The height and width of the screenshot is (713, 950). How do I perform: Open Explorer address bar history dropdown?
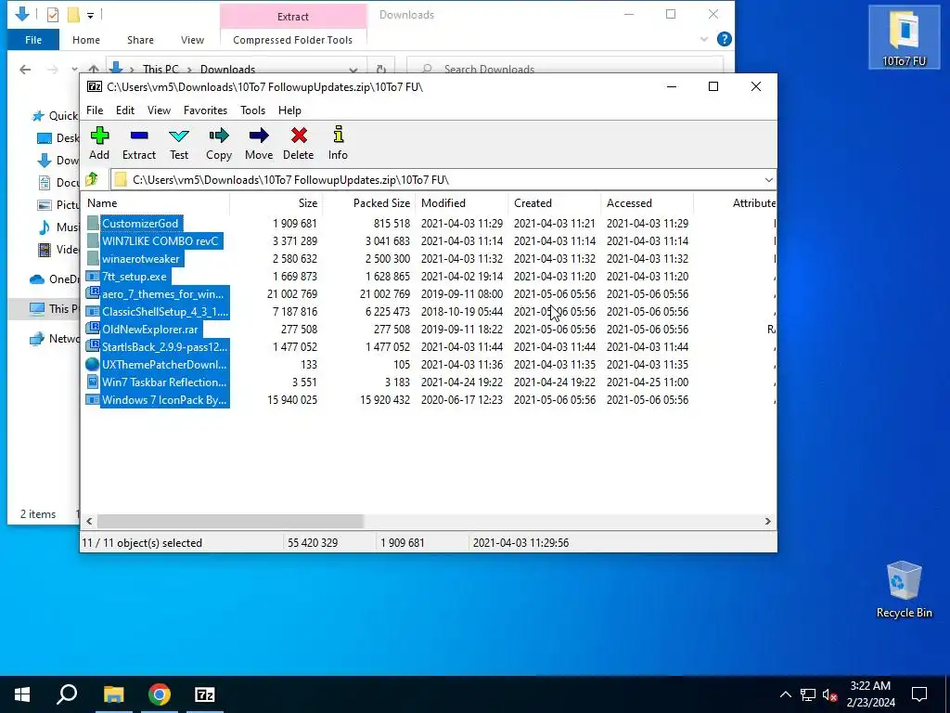point(353,69)
